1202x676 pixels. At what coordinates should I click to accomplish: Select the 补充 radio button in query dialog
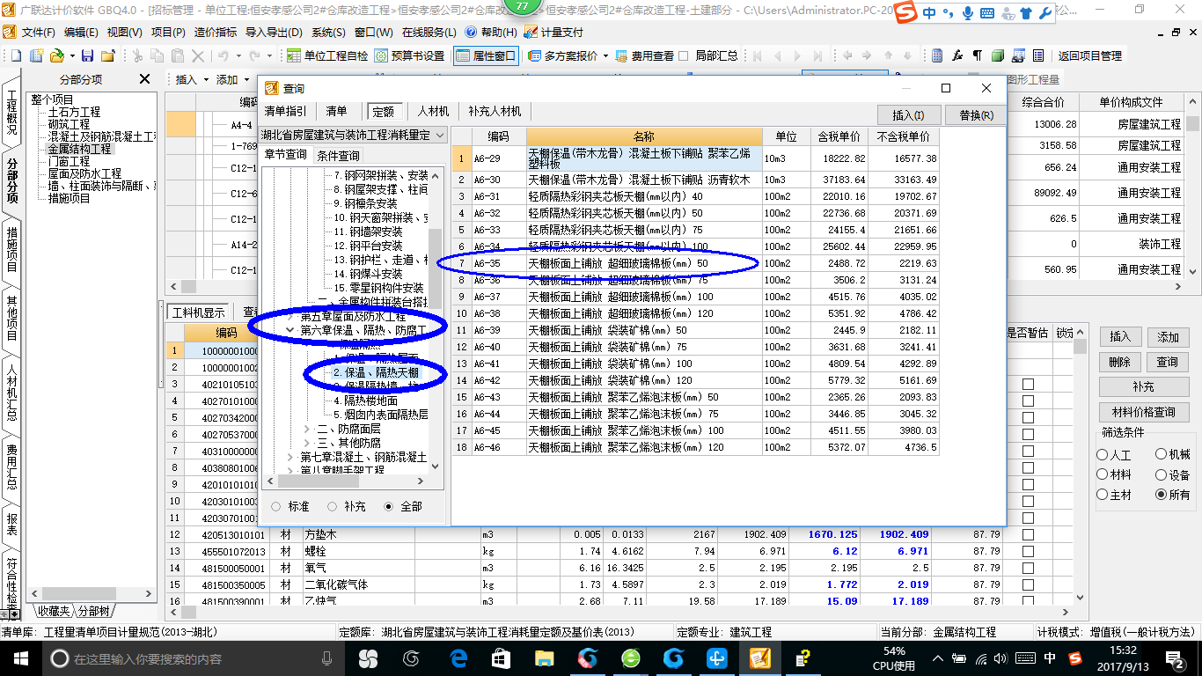coord(332,506)
